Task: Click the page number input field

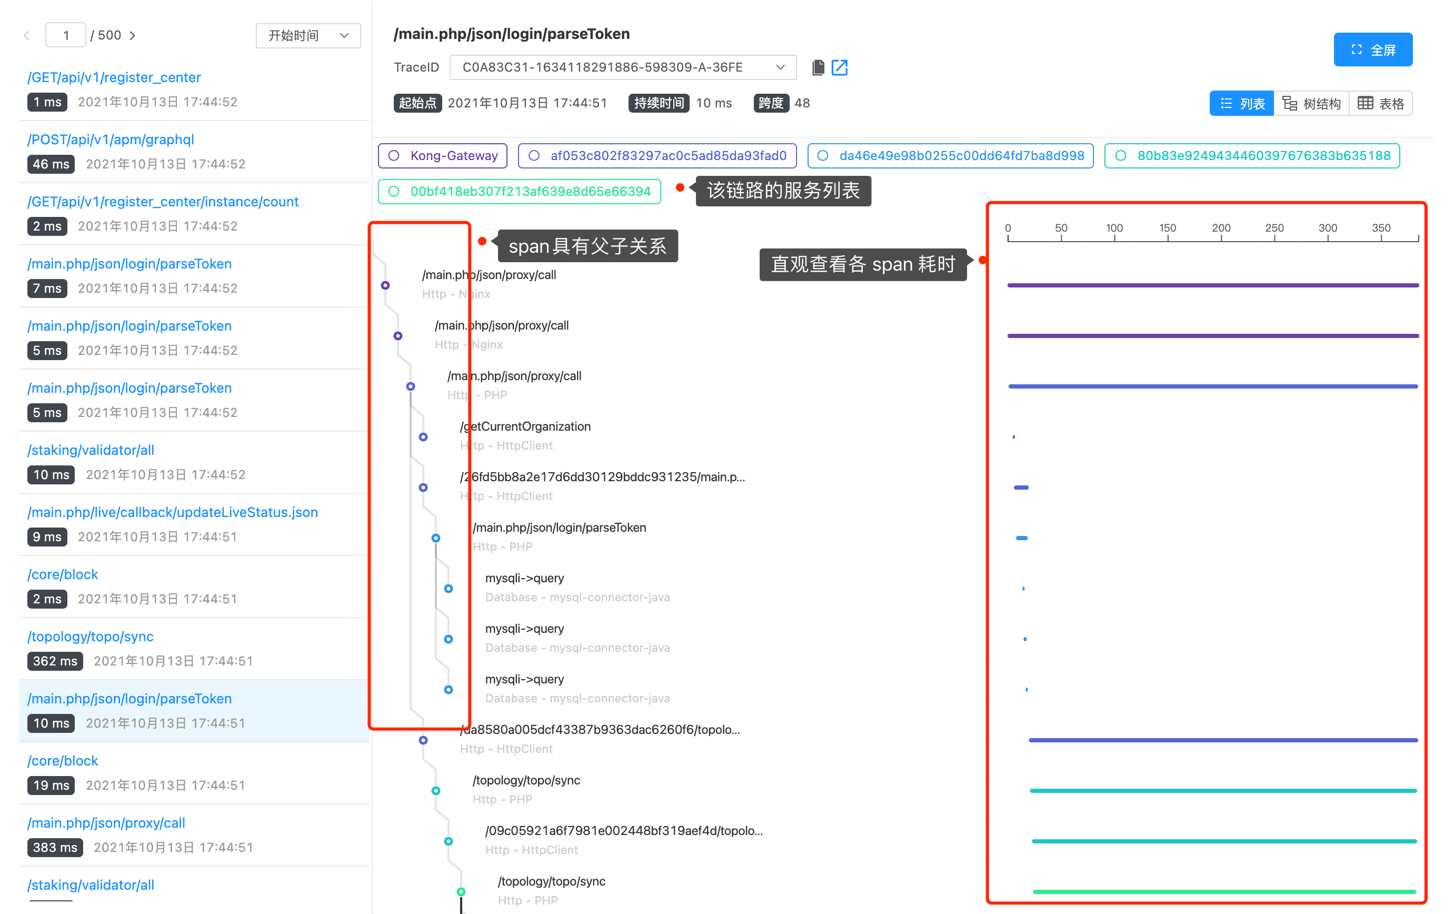Action: (x=66, y=36)
